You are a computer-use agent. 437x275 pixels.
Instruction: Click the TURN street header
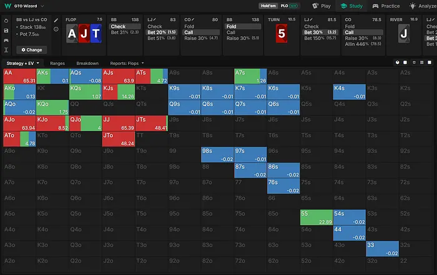[x=273, y=19]
